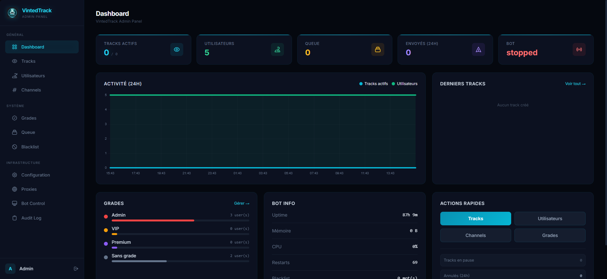Click the logout icon beside Admin
Viewport: 607px width, 279px height.
point(76,269)
